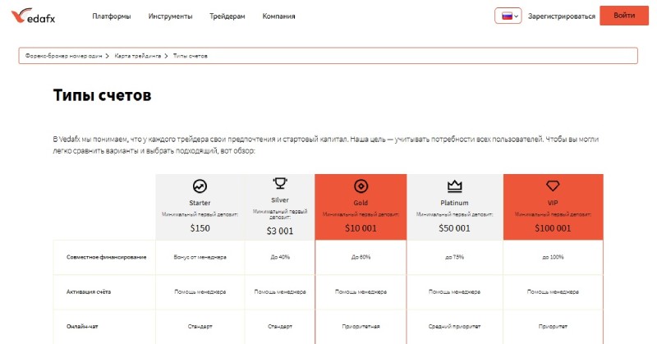Open the Трейдерам menu
The width and height of the screenshot is (657, 344).
tap(227, 16)
